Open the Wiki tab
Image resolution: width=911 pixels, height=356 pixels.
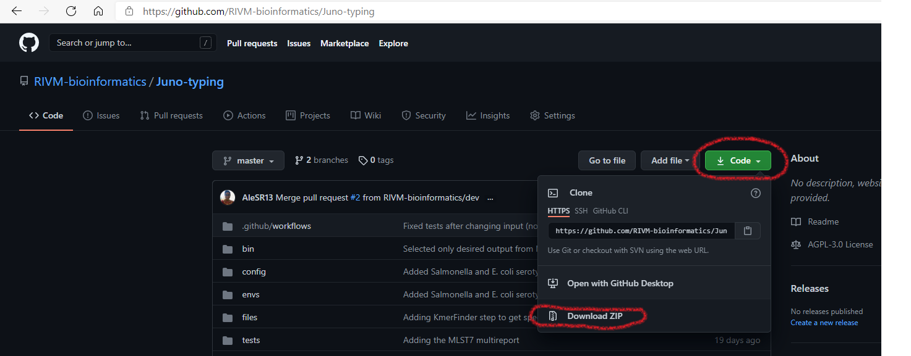coord(366,115)
